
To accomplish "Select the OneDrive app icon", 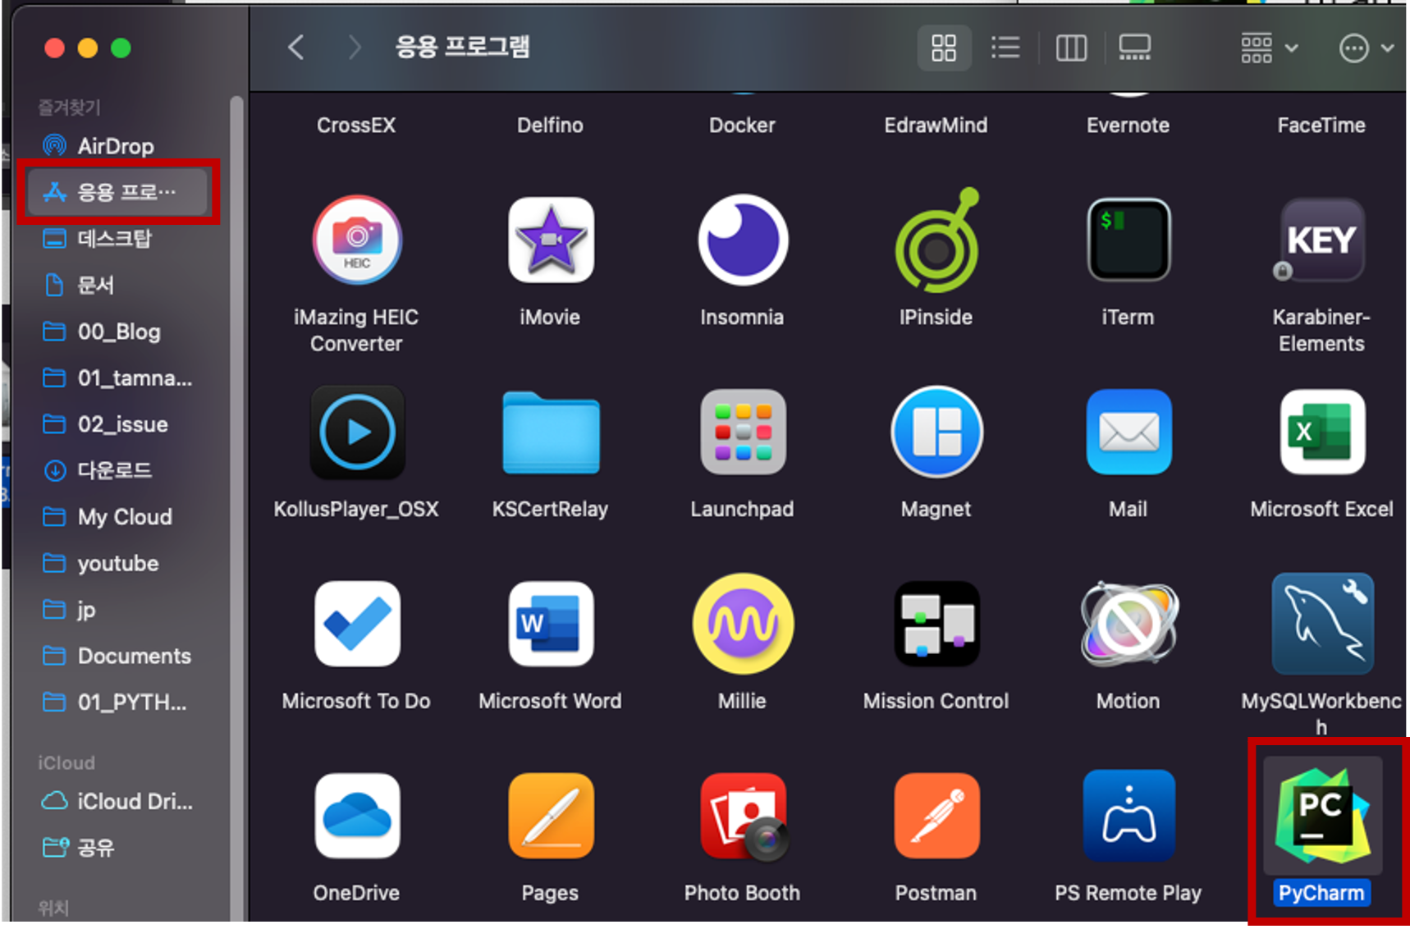I will tap(357, 817).
